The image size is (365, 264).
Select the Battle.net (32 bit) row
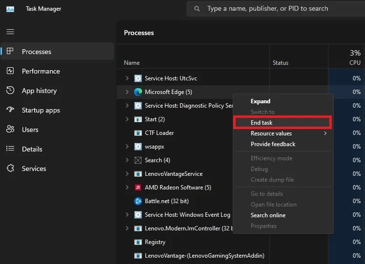(x=175, y=201)
